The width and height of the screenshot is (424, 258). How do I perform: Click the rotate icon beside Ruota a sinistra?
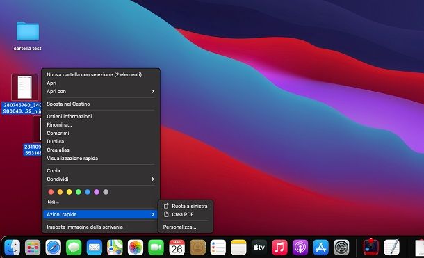[x=166, y=206]
